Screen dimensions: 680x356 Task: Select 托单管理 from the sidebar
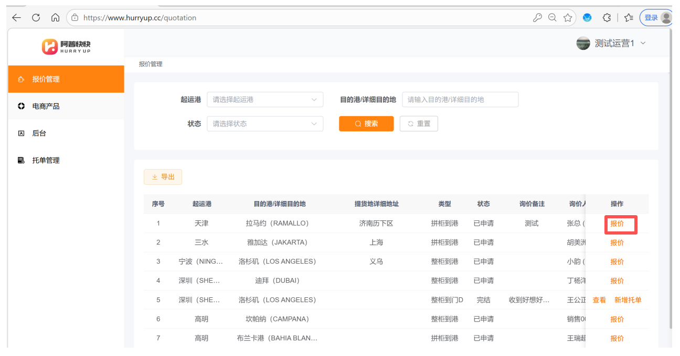point(46,161)
